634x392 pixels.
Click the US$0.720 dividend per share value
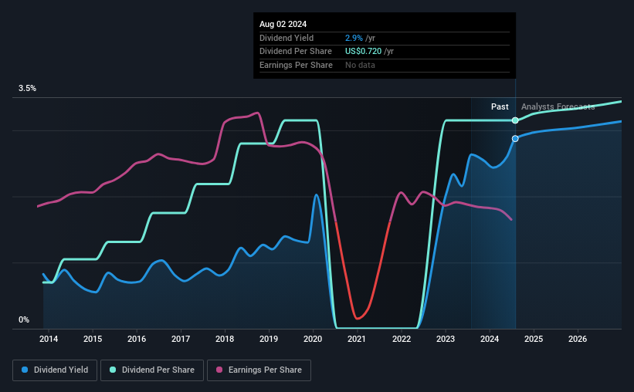point(363,52)
